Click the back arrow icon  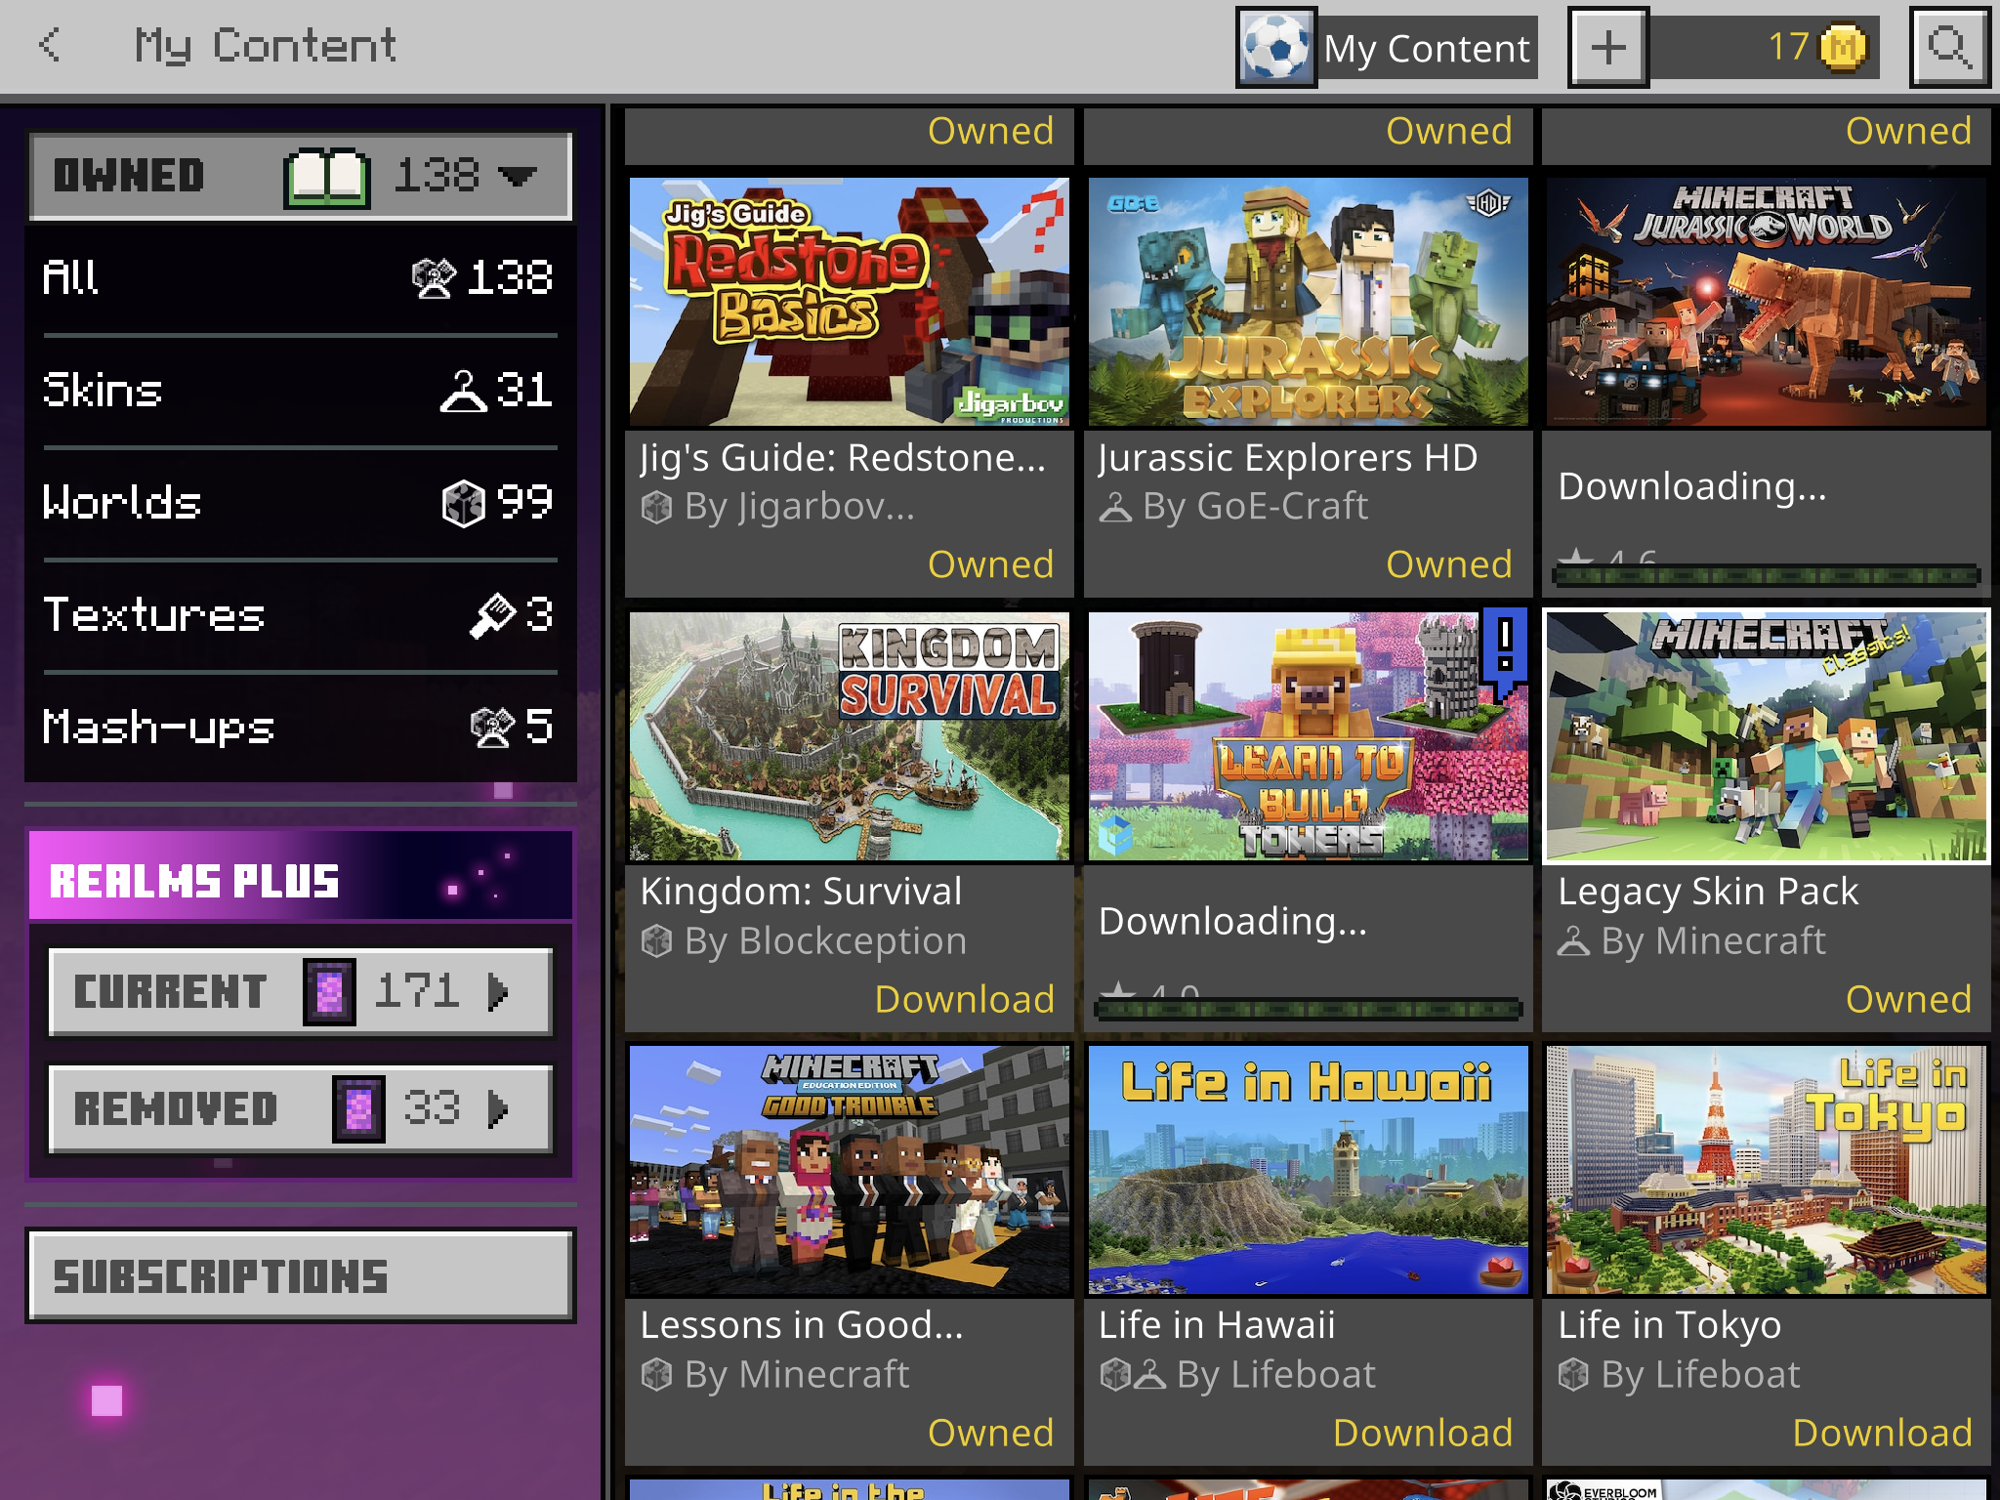pos(49,45)
